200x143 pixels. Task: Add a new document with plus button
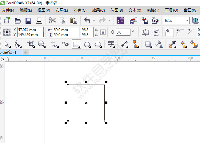(x=26, y=52)
